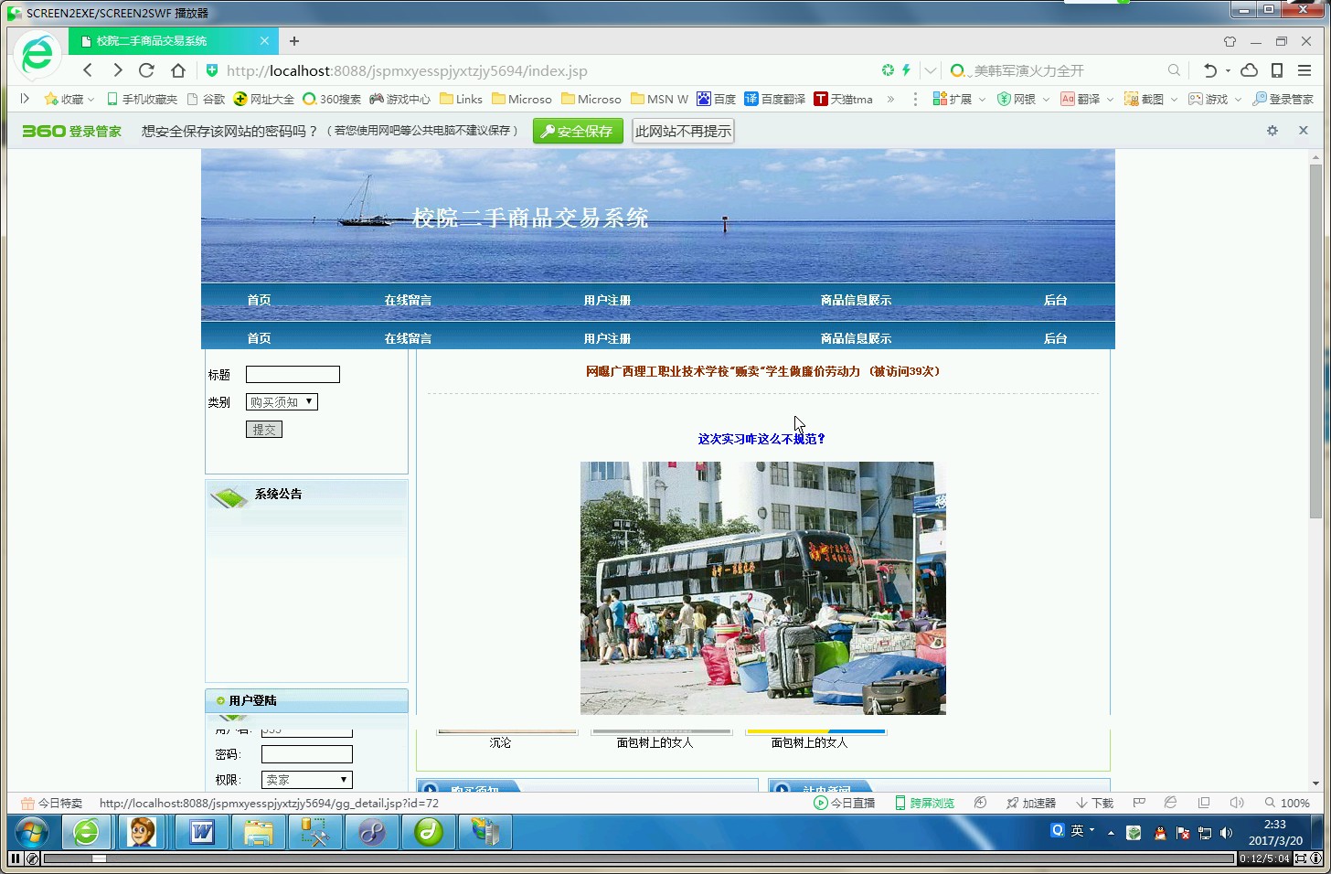Open 下载 downloads in the status bar
1331x874 pixels.
coord(1094,803)
